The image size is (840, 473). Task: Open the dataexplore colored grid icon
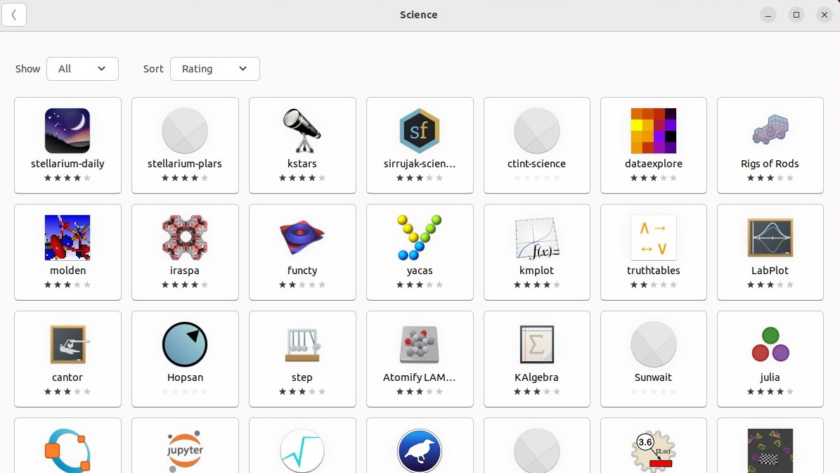(654, 131)
